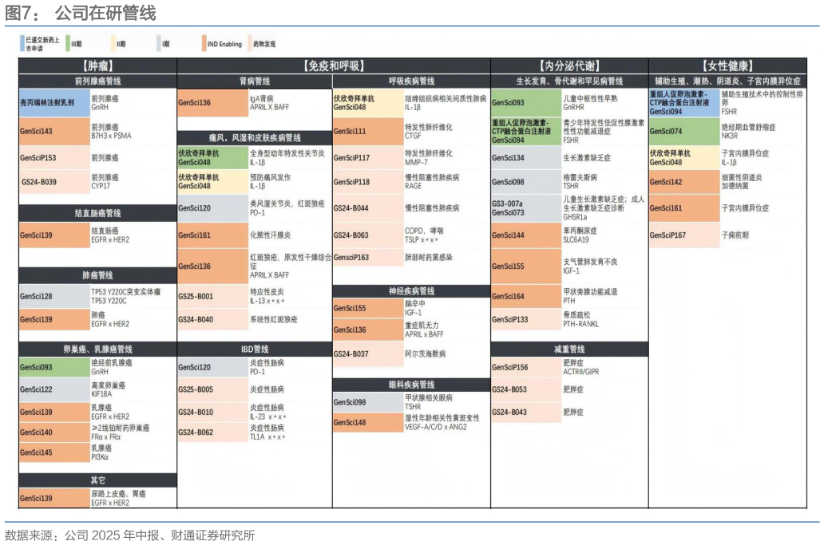Expand the 减重管线 section header
The height and width of the screenshot is (545, 824).
click(568, 350)
